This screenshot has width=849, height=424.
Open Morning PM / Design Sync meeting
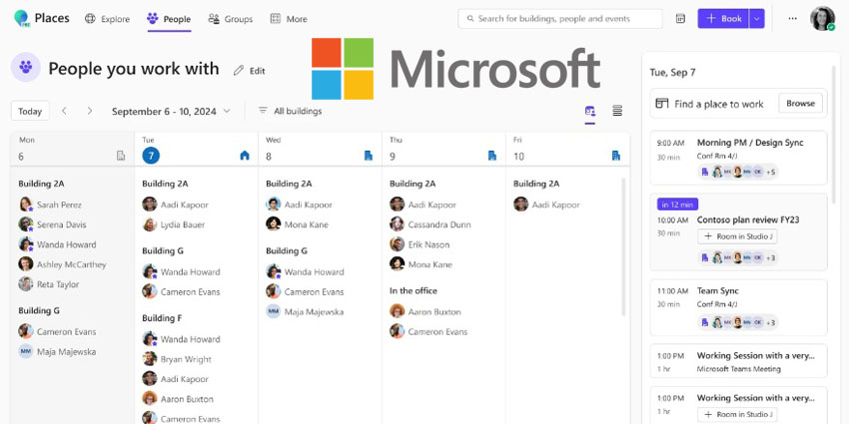738,158
